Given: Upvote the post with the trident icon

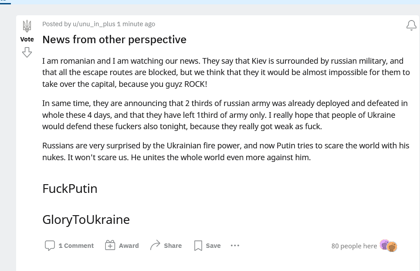Looking at the screenshot, I should tap(27, 26).
